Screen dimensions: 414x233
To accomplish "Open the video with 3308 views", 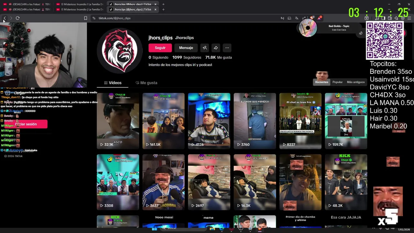I will [x=118, y=182].
